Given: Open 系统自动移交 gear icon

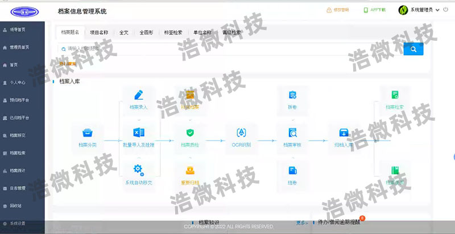Looking at the screenshot, I should [139, 170].
